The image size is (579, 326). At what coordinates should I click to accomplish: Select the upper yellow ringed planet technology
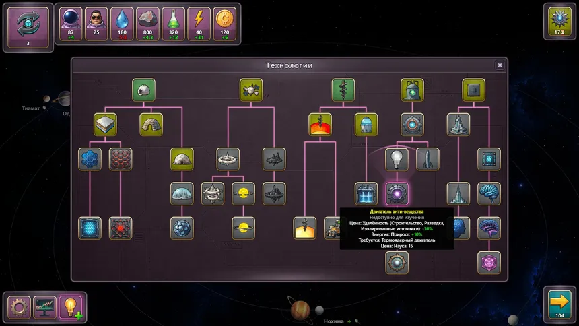(x=243, y=193)
